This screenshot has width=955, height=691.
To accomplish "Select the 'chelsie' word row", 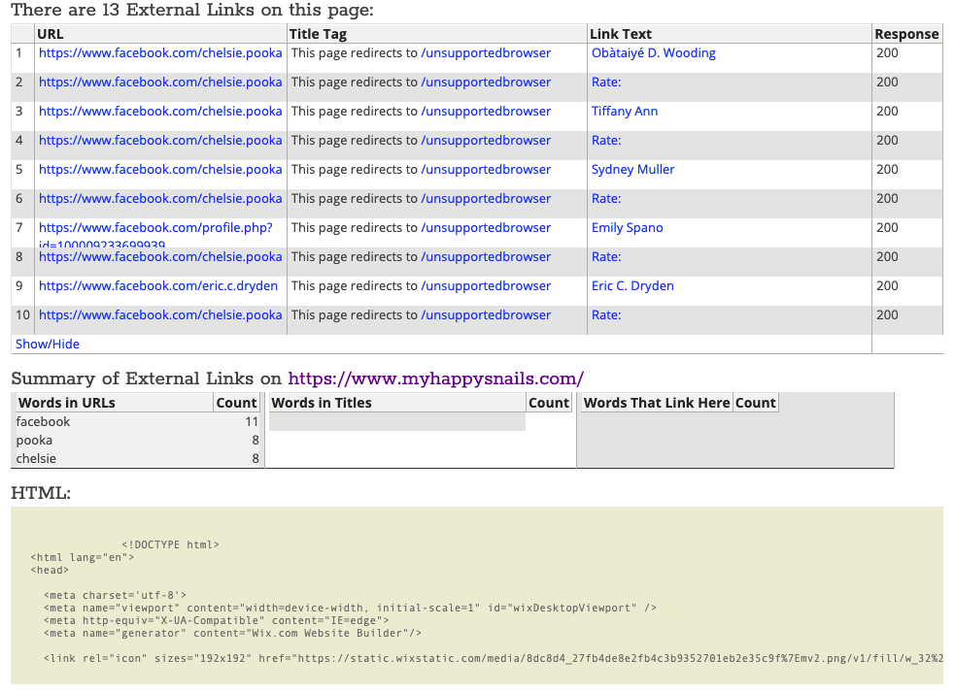I will coord(137,459).
